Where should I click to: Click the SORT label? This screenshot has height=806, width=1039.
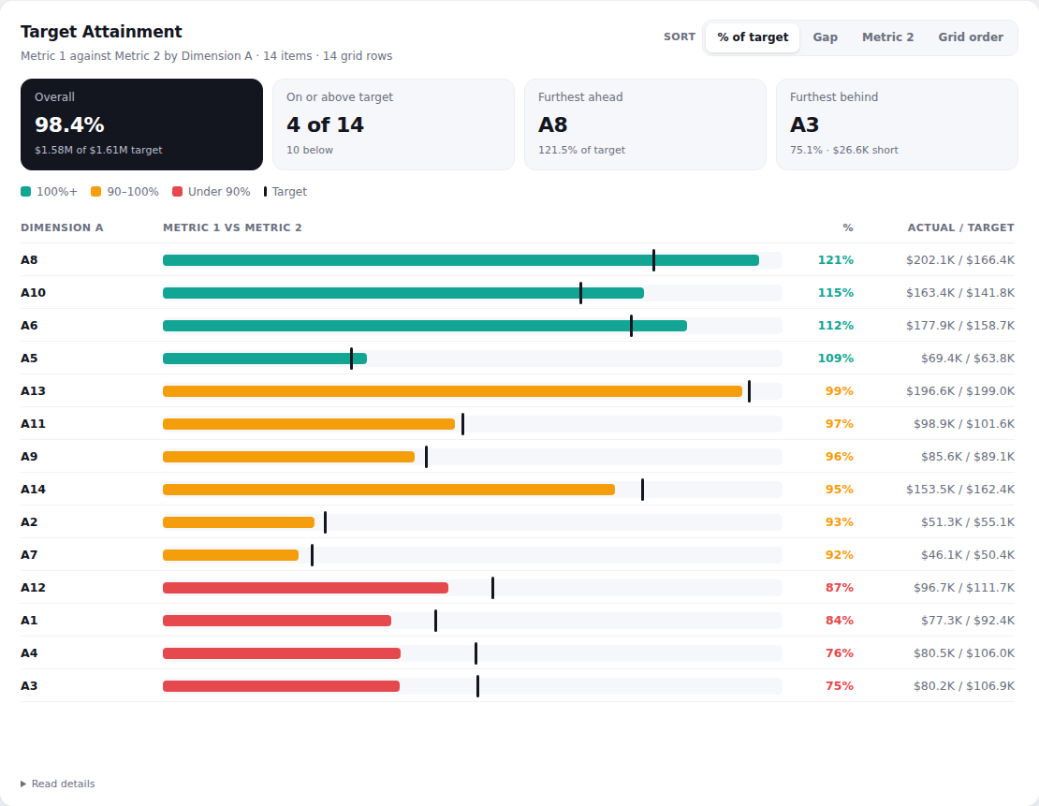pos(680,37)
